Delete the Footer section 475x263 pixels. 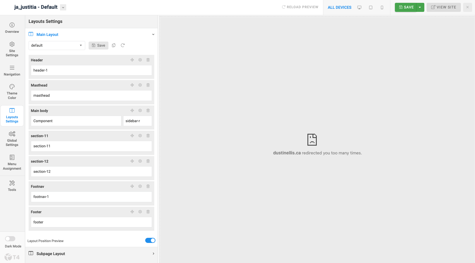point(148,212)
